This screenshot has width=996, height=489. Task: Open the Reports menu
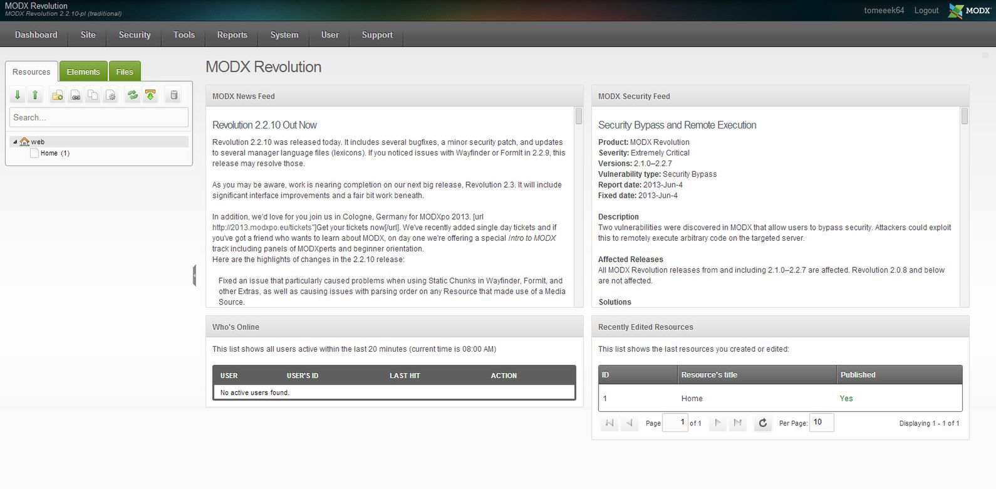click(232, 34)
